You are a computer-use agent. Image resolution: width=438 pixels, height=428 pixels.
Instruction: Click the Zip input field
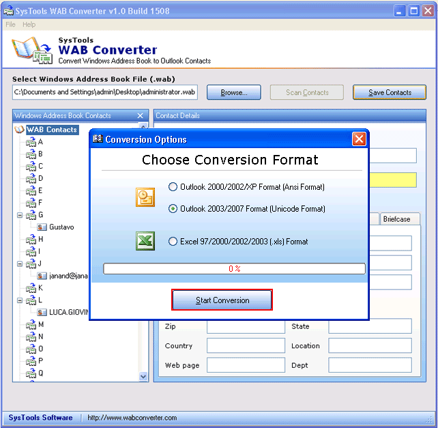pyautogui.click(x=246, y=326)
